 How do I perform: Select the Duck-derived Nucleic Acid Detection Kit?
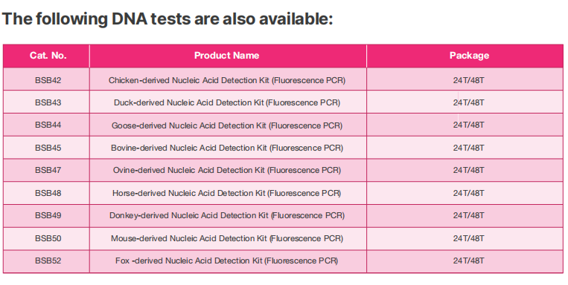tap(227, 102)
